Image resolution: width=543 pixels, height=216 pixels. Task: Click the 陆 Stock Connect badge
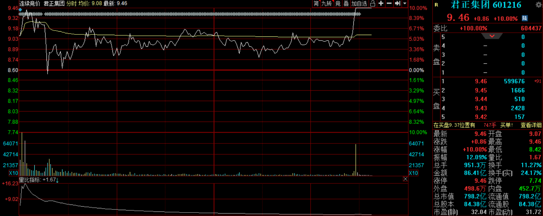coord(525,18)
